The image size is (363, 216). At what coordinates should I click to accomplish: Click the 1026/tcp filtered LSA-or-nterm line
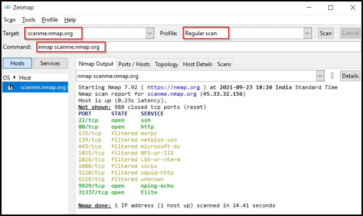129,160
